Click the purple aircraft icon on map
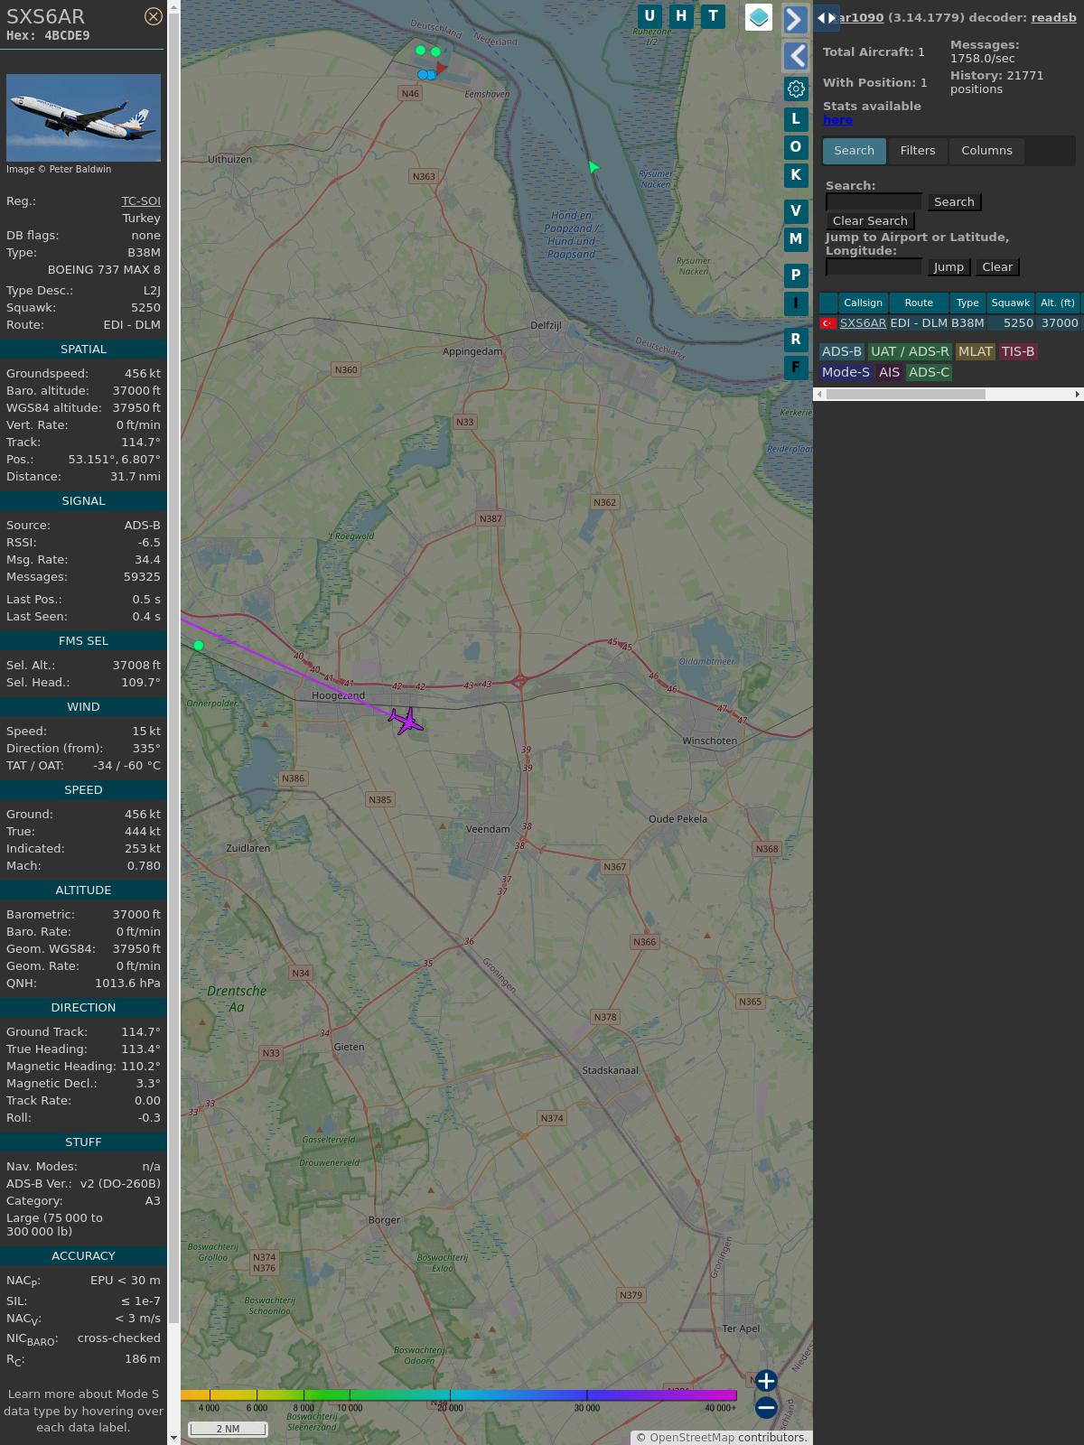Viewport: 1084px width, 1445px height. point(406,721)
